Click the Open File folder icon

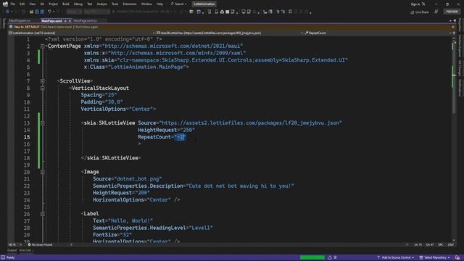(x=31, y=12)
